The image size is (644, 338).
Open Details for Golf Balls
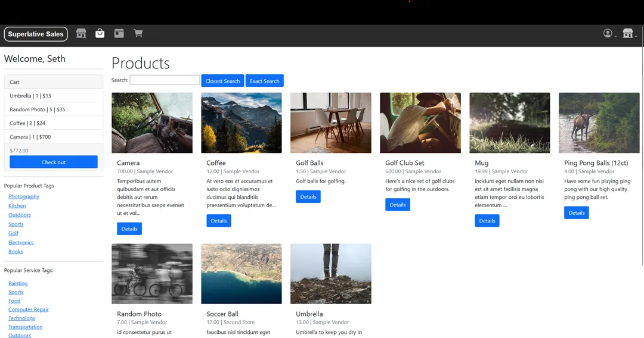tap(308, 196)
